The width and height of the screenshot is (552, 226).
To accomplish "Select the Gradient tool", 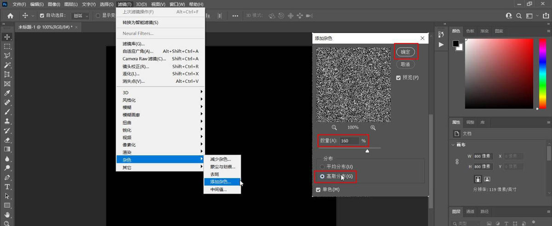I will [x=7, y=150].
